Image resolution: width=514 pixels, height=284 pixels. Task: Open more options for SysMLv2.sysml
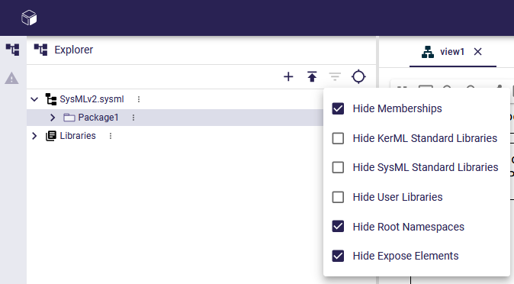(139, 99)
